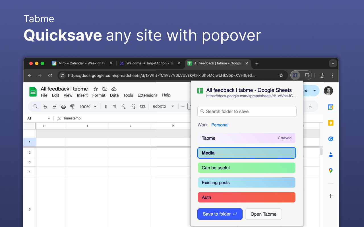Viewport: 364px width, 227px height.
Task: Switch to the Welcome → TargetAction tab
Action: [150, 63]
